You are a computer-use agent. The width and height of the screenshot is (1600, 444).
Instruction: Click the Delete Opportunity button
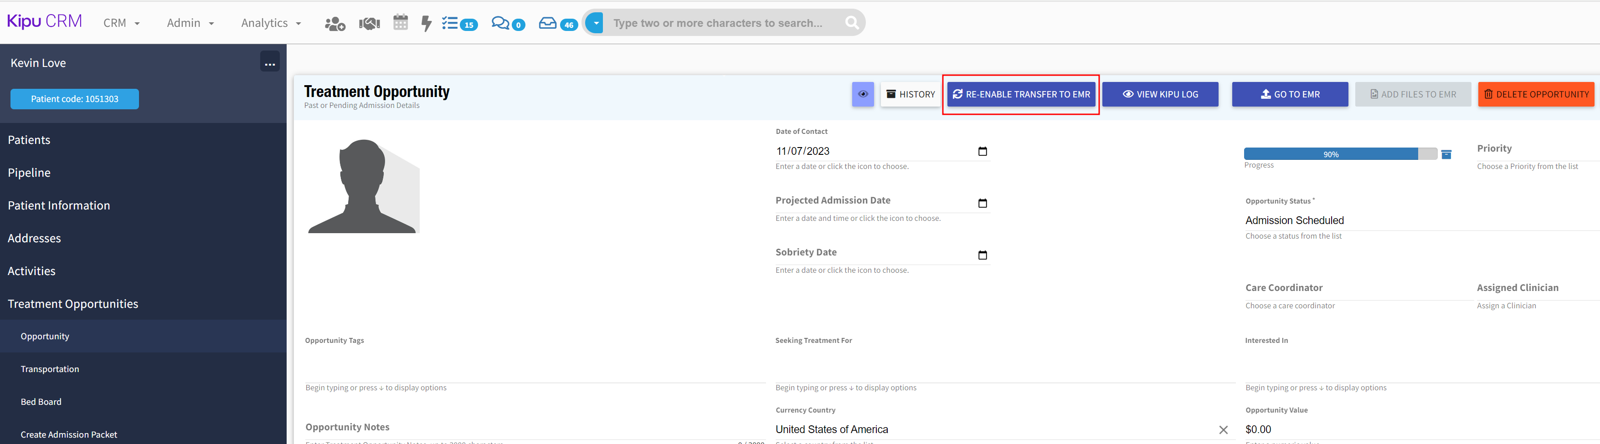(x=1535, y=94)
